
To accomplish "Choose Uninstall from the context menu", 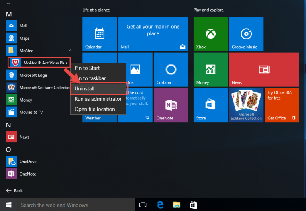I will pos(98,88).
